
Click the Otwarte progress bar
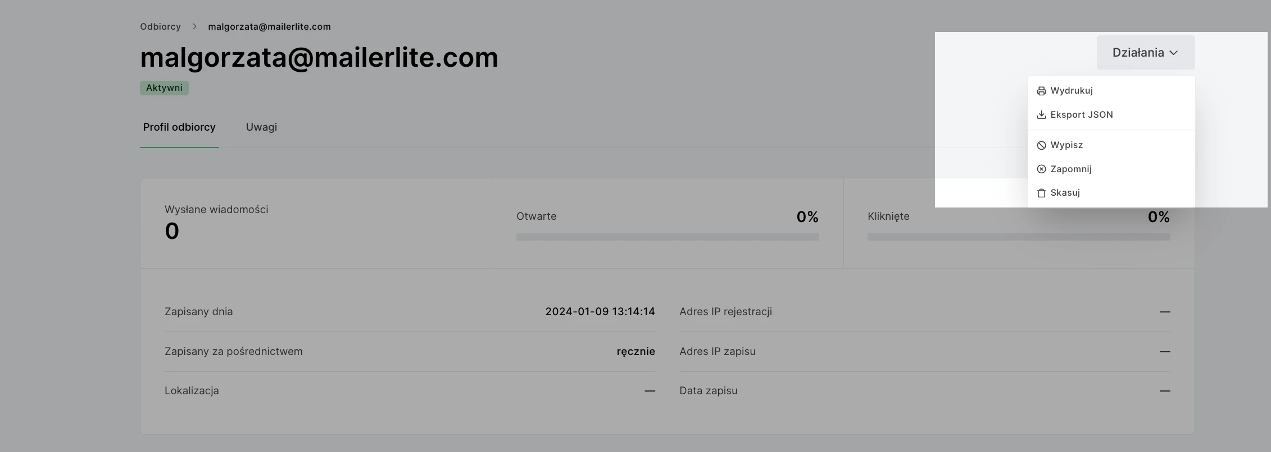(667, 237)
